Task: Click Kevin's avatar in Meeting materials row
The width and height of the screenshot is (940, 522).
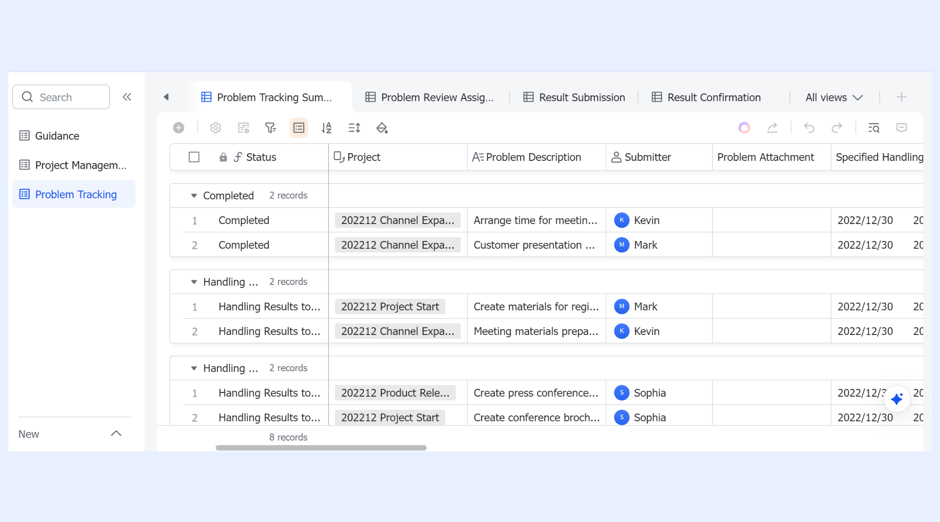Action: click(x=621, y=331)
